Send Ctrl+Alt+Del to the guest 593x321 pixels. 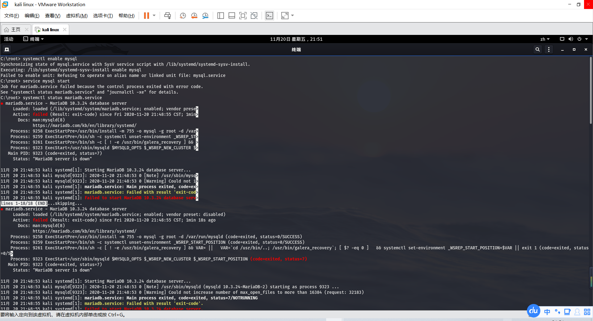pyautogui.click(x=167, y=15)
